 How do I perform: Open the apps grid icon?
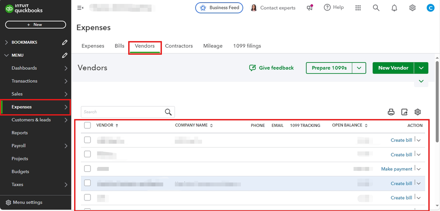pyautogui.click(x=358, y=7)
